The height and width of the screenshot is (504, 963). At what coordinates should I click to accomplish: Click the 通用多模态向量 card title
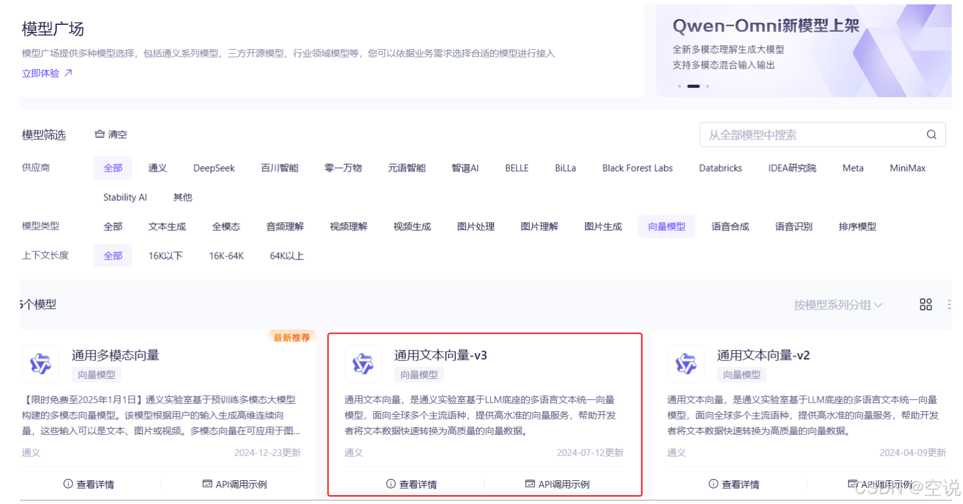pos(116,355)
